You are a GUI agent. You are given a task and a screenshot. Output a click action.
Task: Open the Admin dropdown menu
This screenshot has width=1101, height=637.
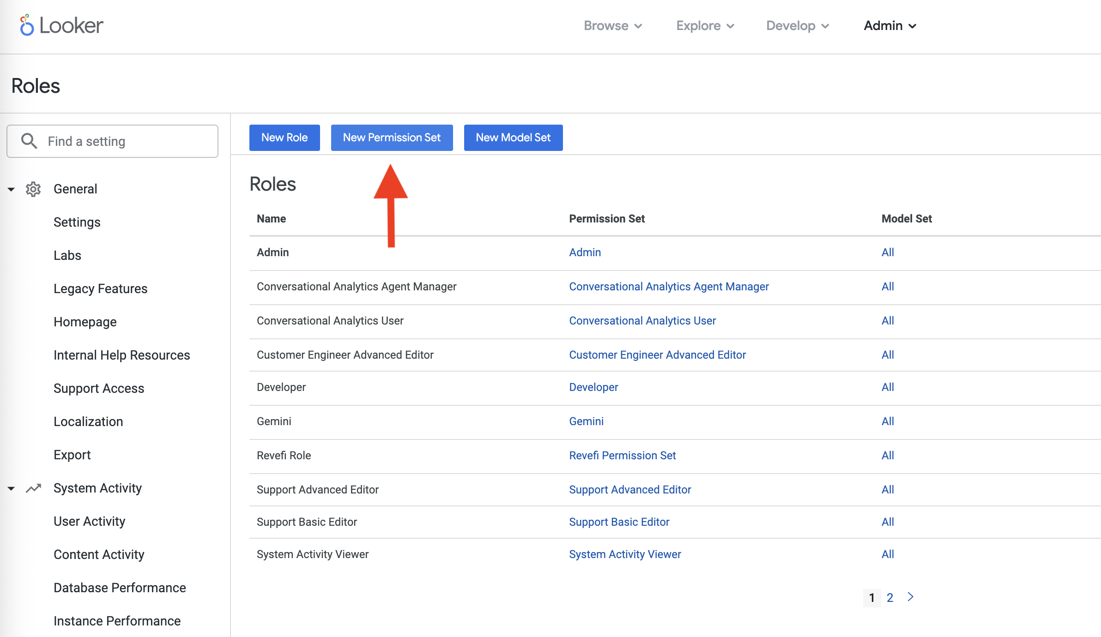[889, 26]
